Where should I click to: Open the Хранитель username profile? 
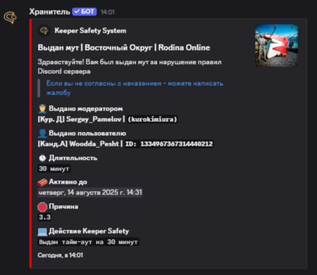tap(49, 11)
